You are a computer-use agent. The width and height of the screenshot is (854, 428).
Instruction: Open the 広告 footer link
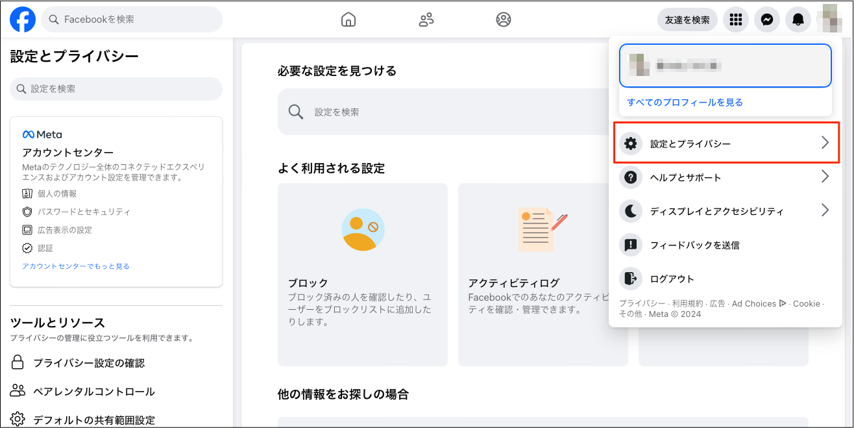point(717,304)
